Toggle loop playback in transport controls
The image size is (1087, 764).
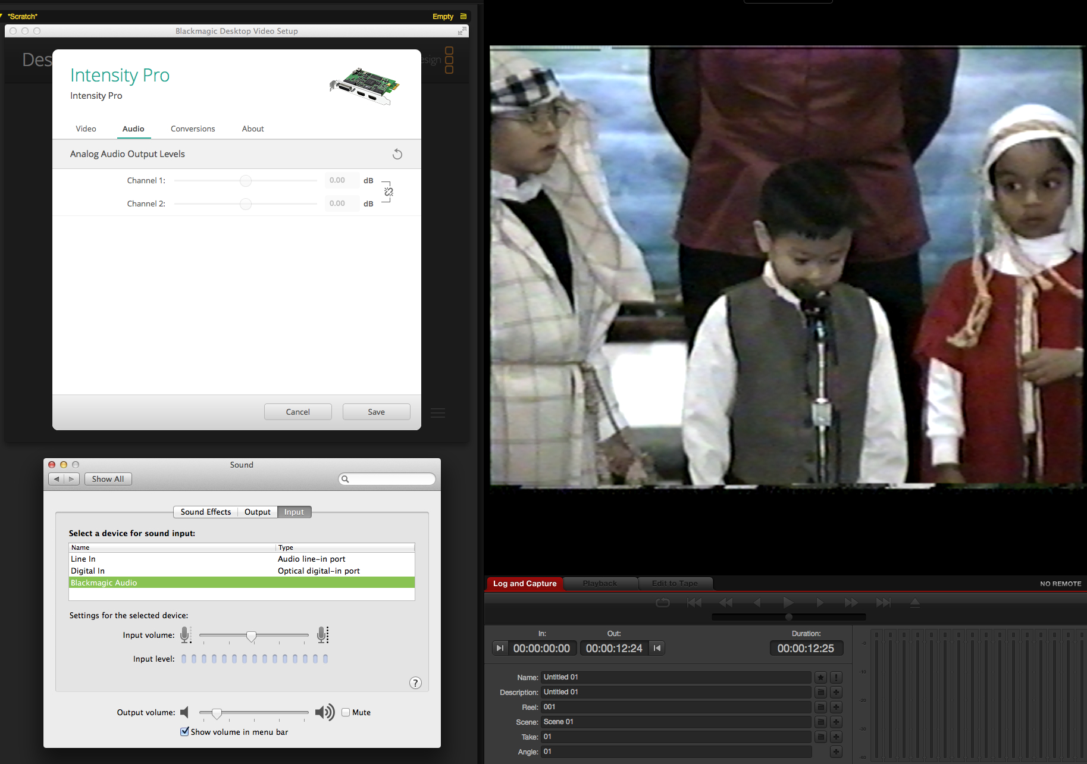[x=663, y=603]
